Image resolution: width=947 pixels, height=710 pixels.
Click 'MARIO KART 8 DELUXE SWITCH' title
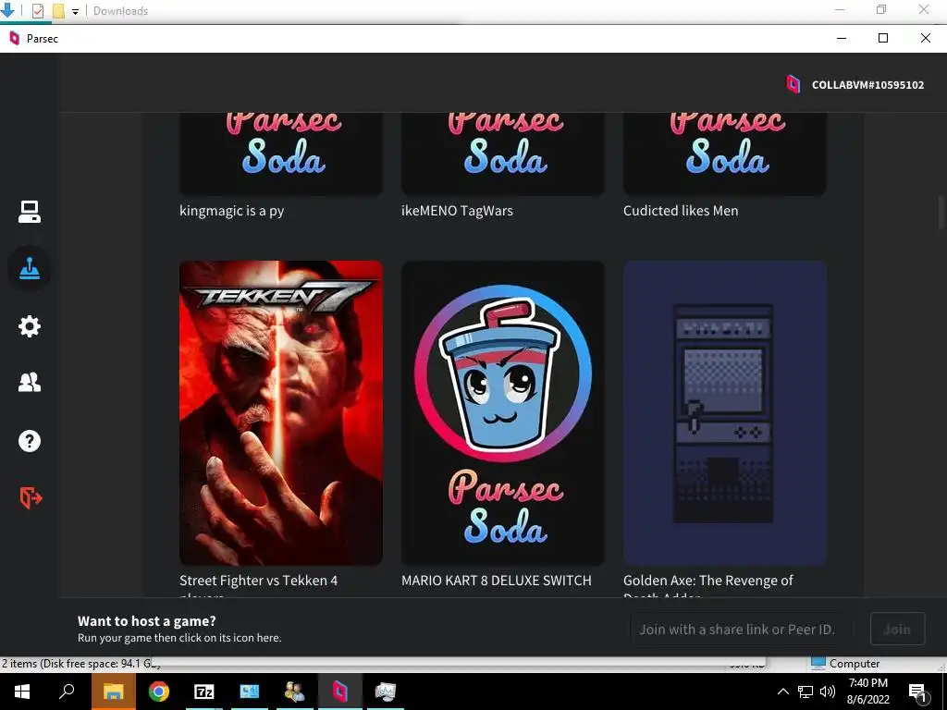[x=497, y=581]
